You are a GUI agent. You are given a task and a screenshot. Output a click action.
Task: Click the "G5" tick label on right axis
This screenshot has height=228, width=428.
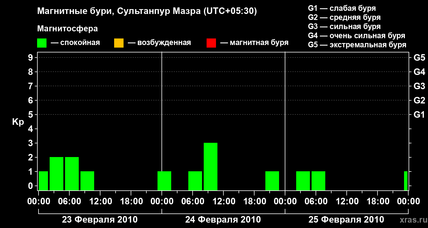[419, 58]
